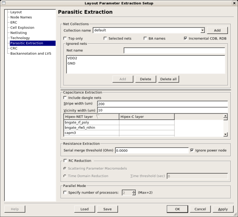Select the ERC tree item
The height and width of the screenshot is (217, 238).
[x=13, y=22]
